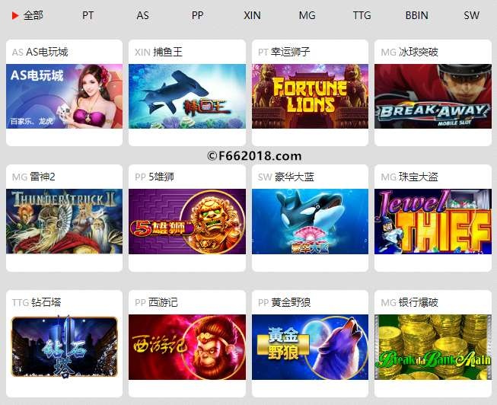Select the 全部 category tab
Viewport: 497px width, 405px height.
point(33,15)
